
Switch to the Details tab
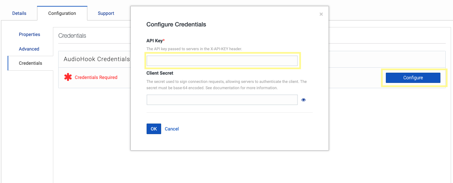19,14
